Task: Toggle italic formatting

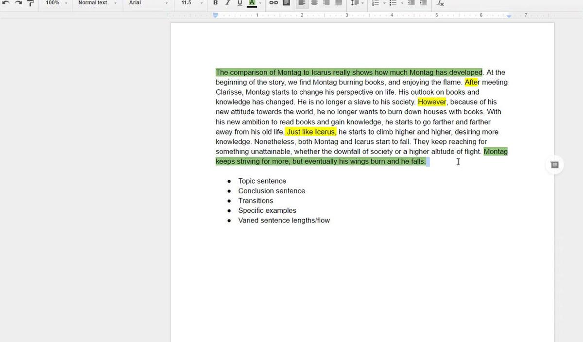Action: tap(227, 3)
